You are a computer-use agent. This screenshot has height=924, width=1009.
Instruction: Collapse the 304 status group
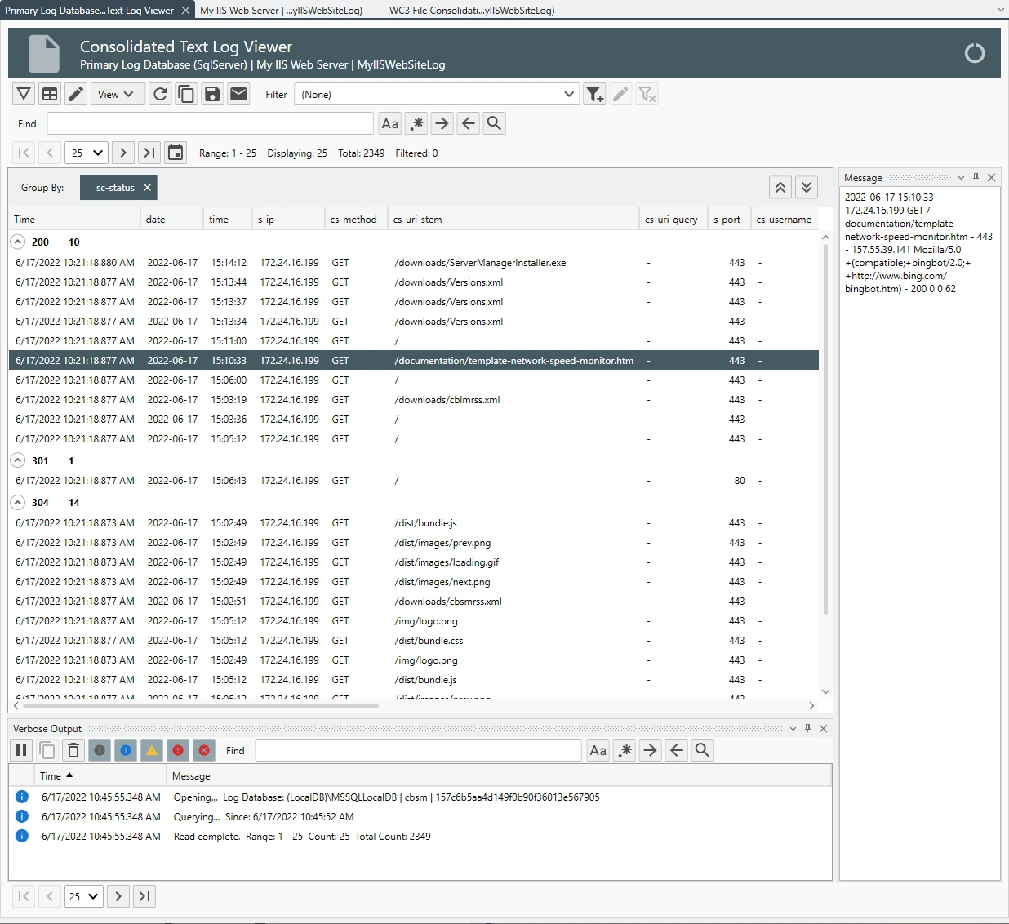18,503
